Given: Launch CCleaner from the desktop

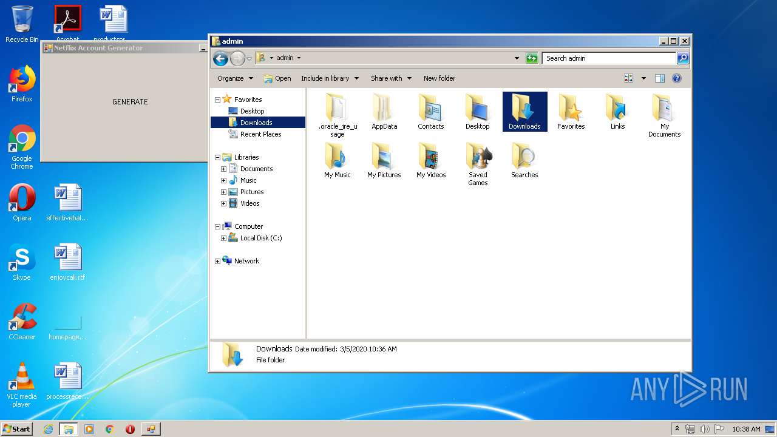Looking at the screenshot, I should coord(22,322).
